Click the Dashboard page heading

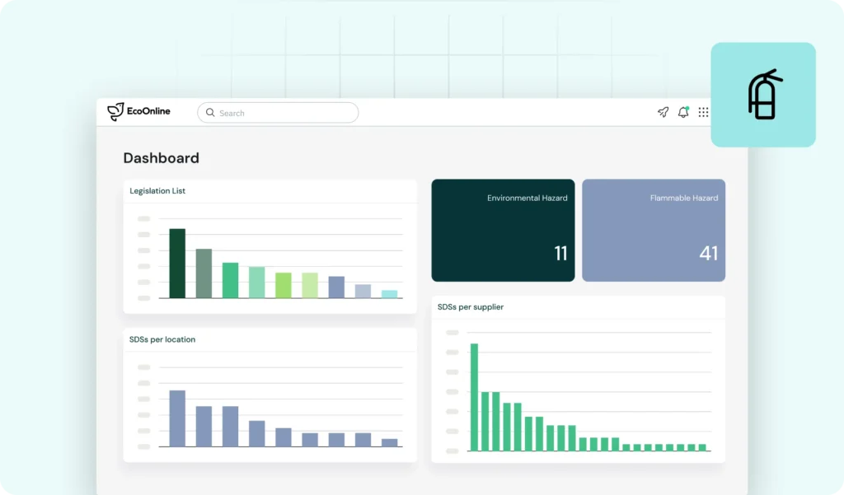[x=161, y=158]
